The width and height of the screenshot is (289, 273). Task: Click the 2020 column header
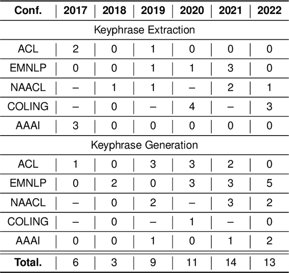coord(191,10)
